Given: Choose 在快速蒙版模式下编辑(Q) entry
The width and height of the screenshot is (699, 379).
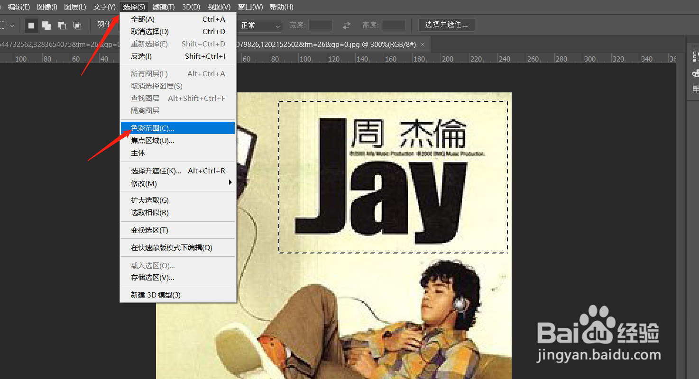Looking at the screenshot, I should [178, 248].
